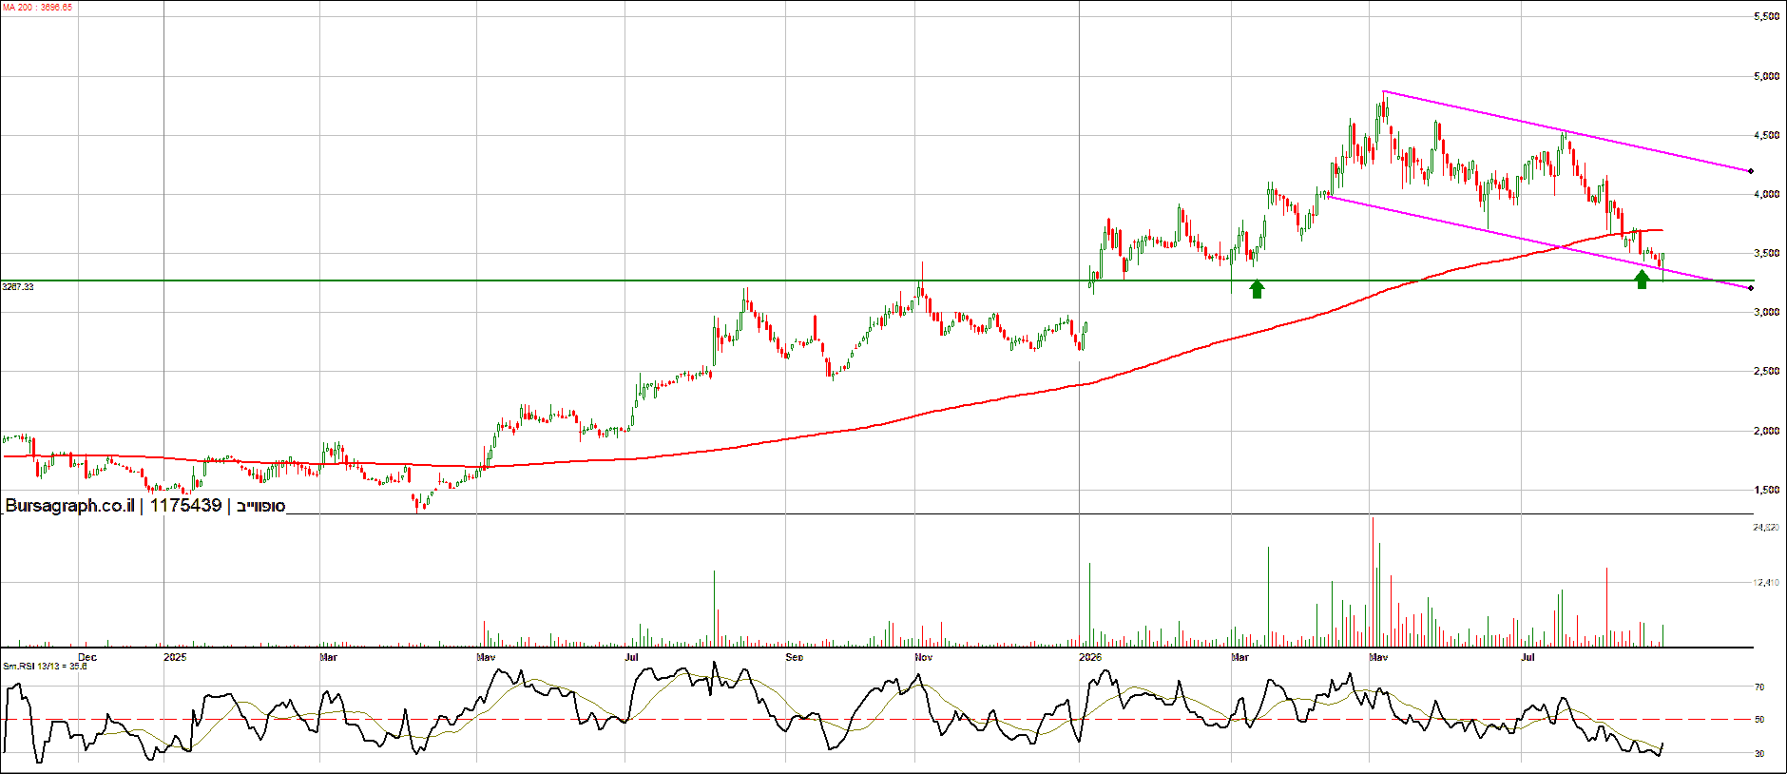Click the 5,500 price axis label
1787x774 pixels.
1766,17
